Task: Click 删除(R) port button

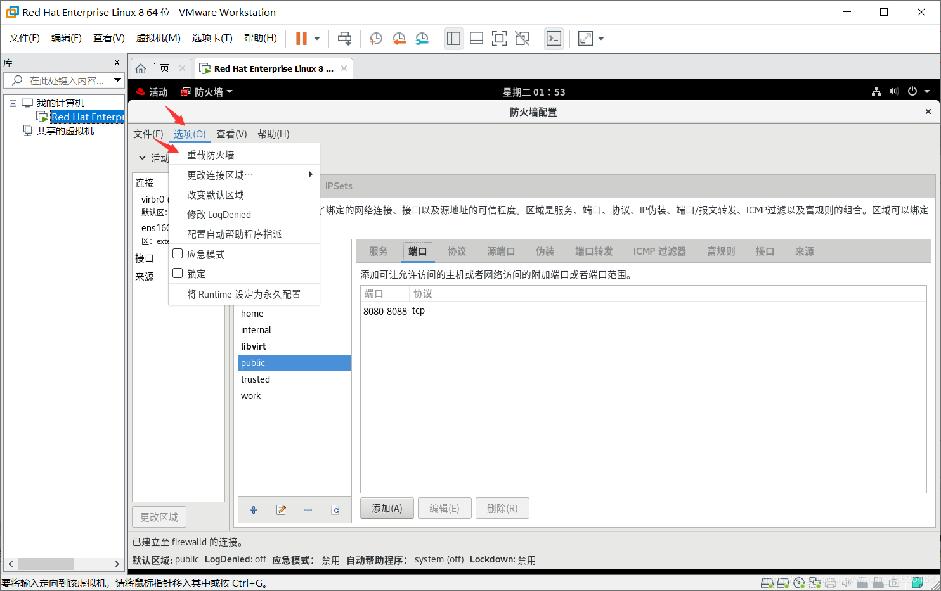Action: click(x=502, y=508)
